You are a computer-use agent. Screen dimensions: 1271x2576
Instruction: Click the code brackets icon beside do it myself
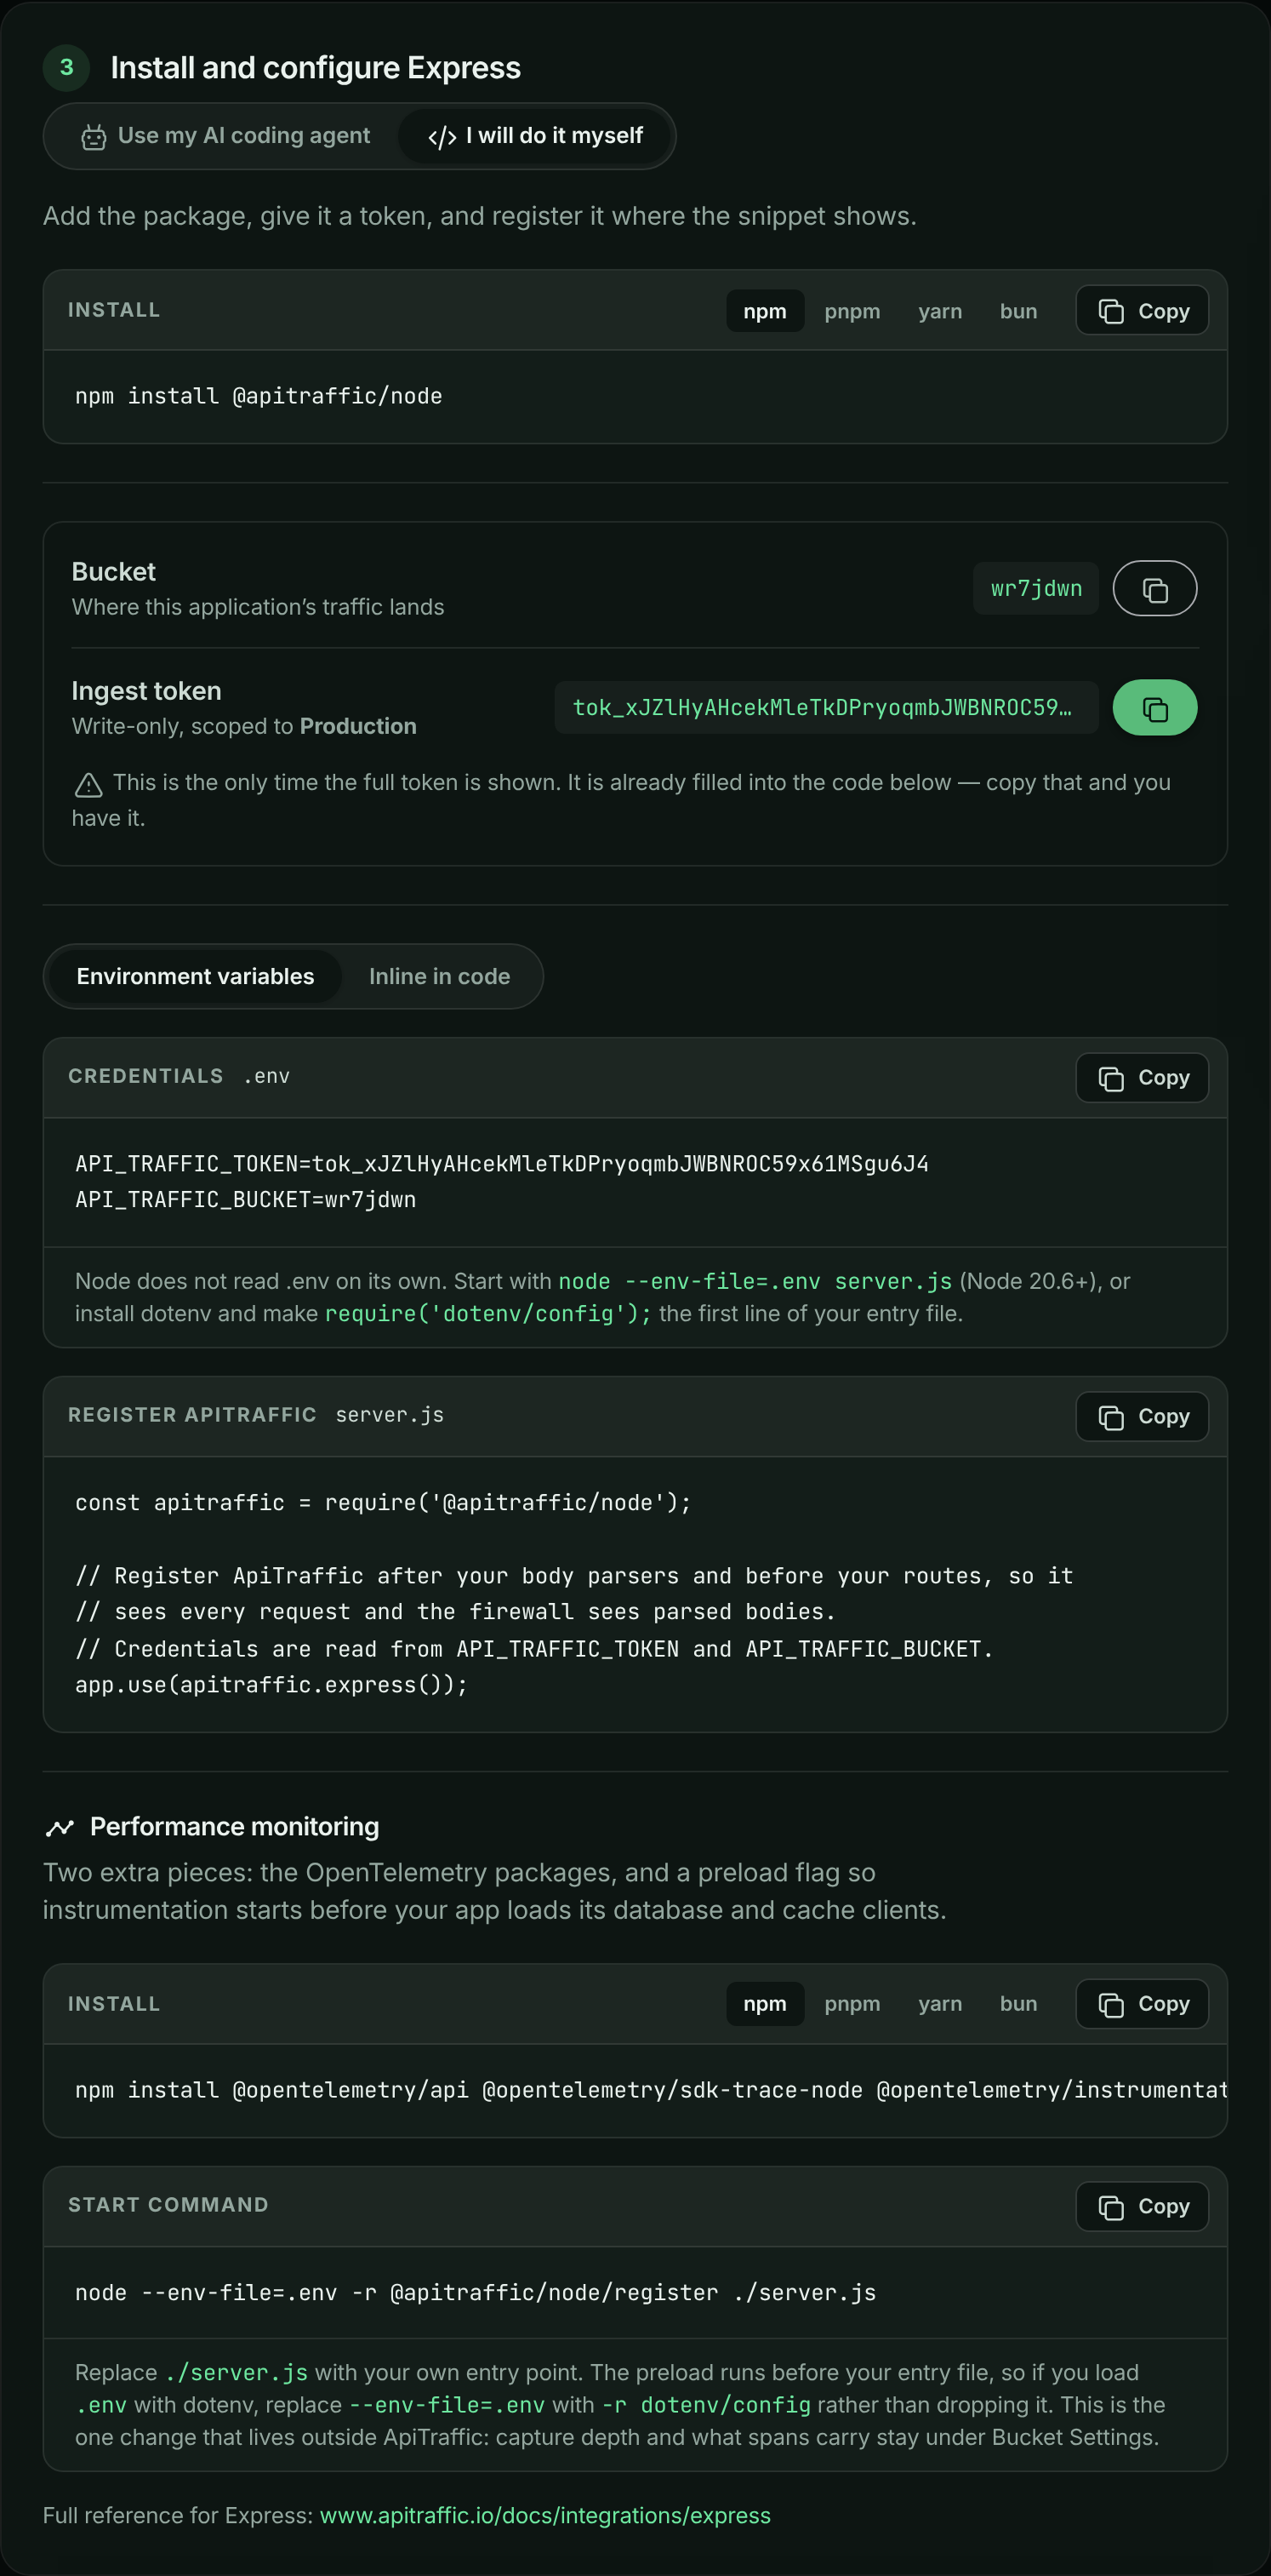tap(442, 137)
